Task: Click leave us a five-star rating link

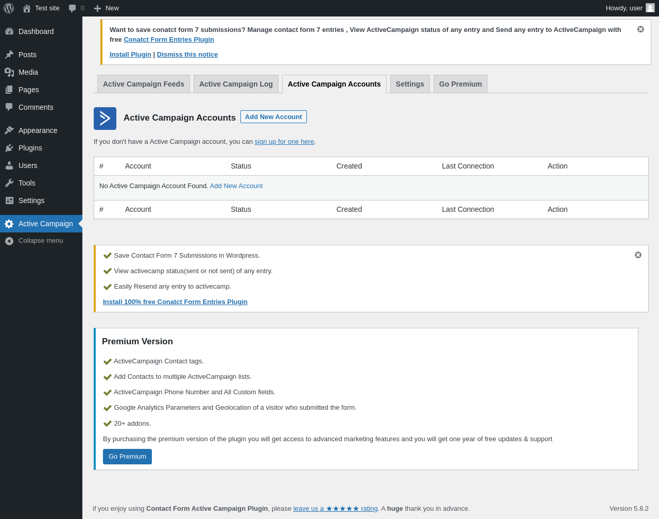Action: point(336,509)
